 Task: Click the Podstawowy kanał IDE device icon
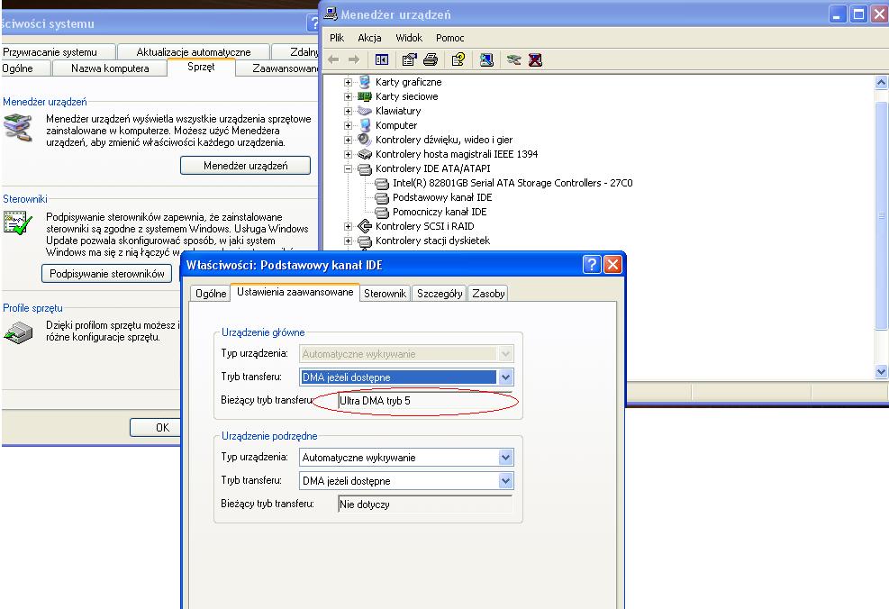382,197
